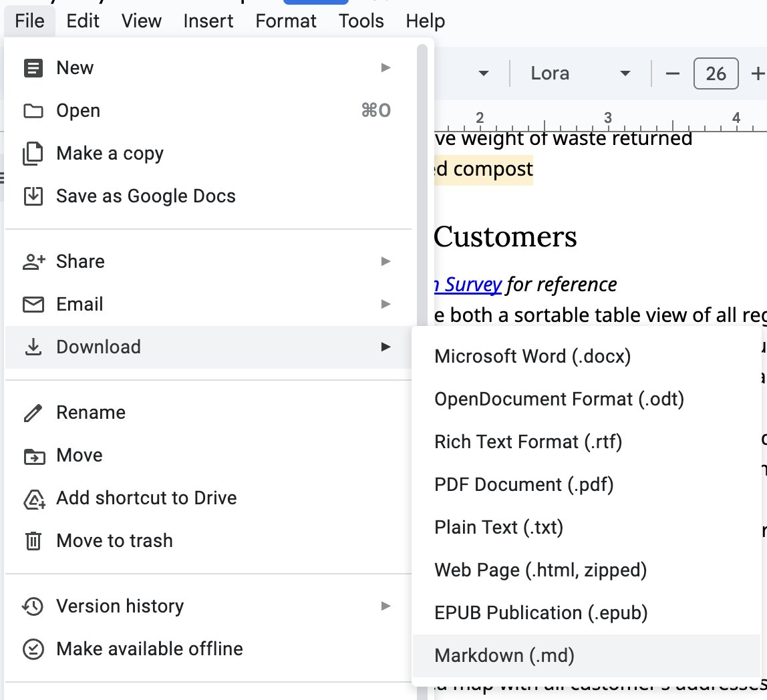The width and height of the screenshot is (767, 700).
Task: Open the View menu
Action: pyautogui.click(x=142, y=21)
